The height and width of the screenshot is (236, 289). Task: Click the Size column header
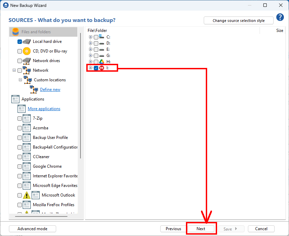click(279, 31)
